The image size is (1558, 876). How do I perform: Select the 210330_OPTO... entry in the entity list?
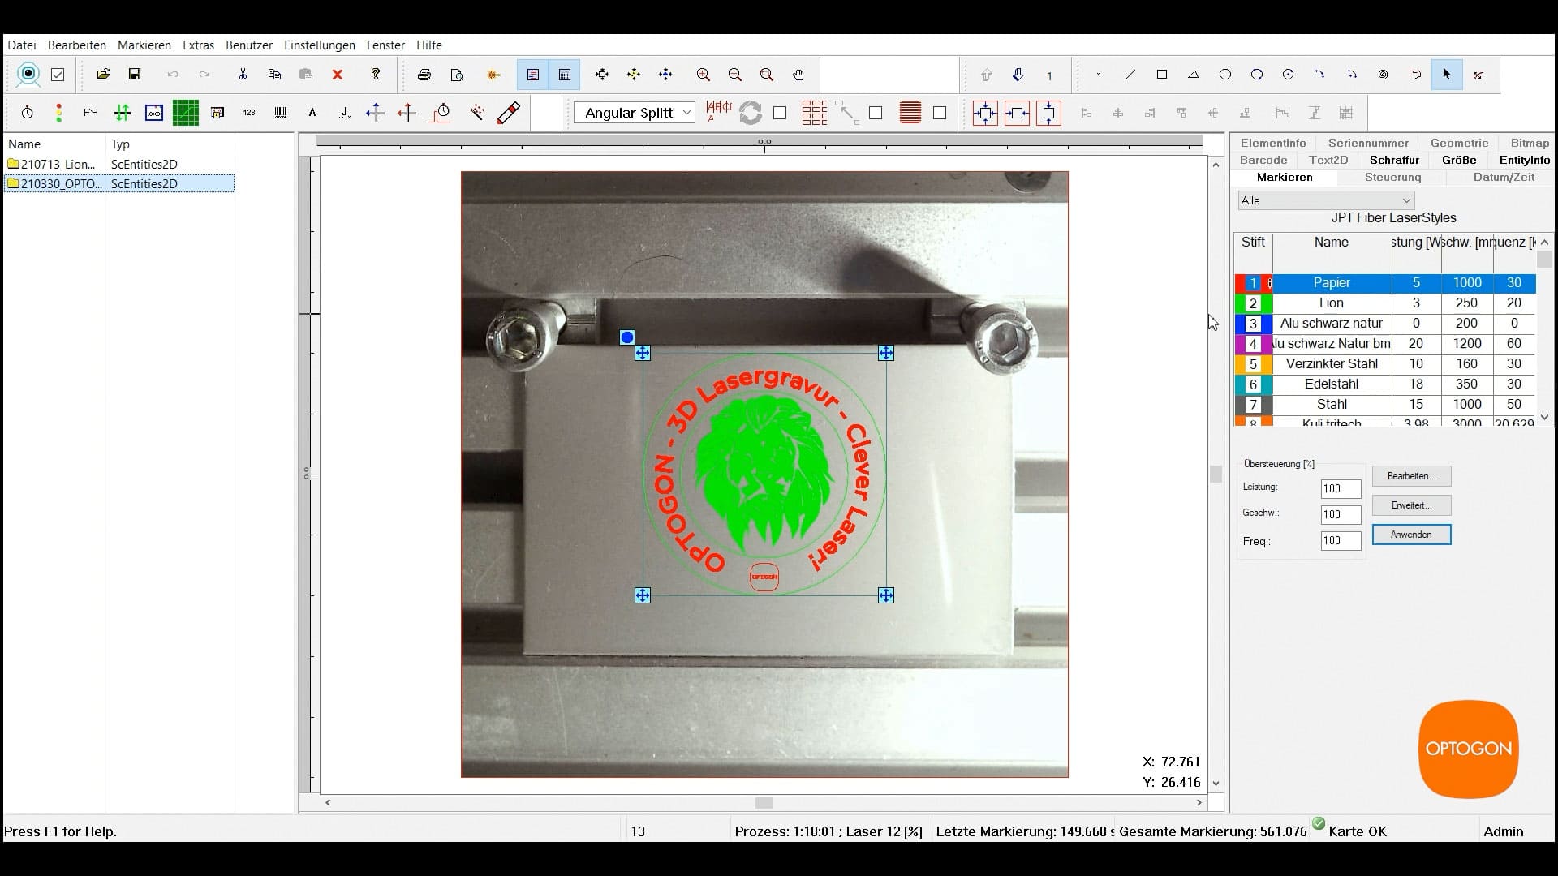click(119, 183)
